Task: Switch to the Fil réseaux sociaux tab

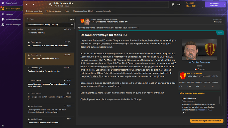Action: (x=53, y=11)
